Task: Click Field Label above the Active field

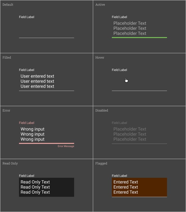Action: (120, 17)
